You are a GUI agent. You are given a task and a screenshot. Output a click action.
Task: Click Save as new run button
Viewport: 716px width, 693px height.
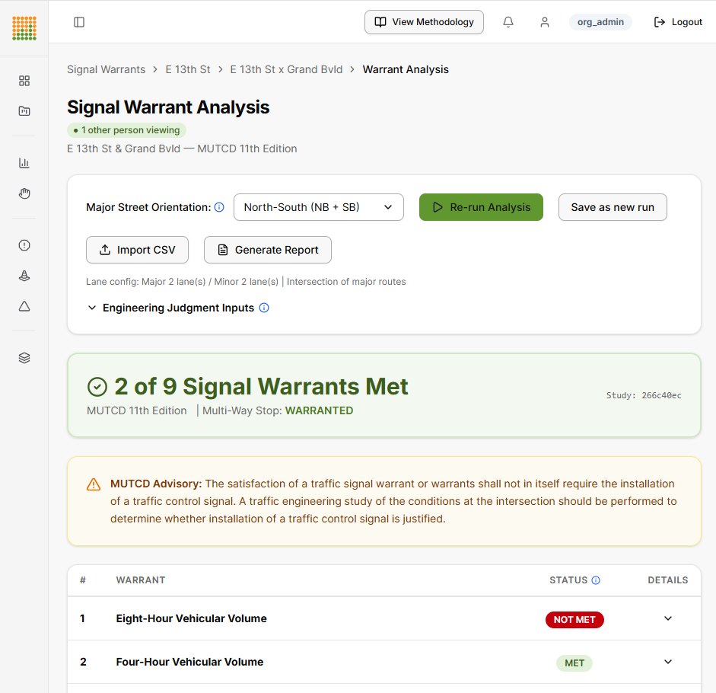(613, 207)
